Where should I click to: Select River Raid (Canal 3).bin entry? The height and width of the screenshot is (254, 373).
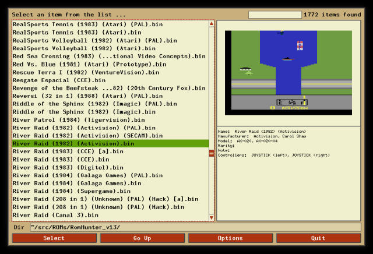[x=110, y=215]
